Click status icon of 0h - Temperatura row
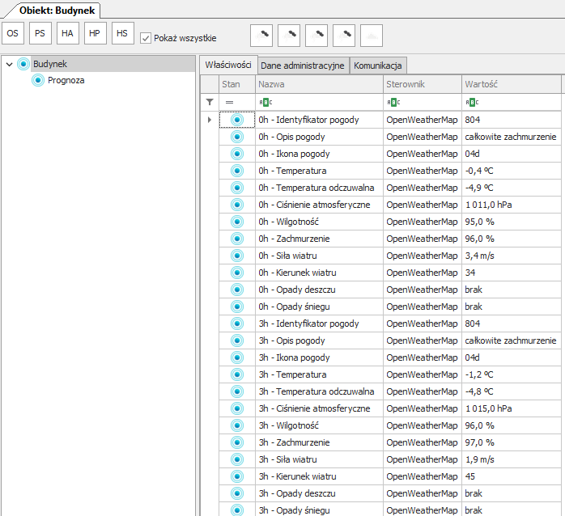This screenshot has height=516, width=565. click(x=237, y=171)
